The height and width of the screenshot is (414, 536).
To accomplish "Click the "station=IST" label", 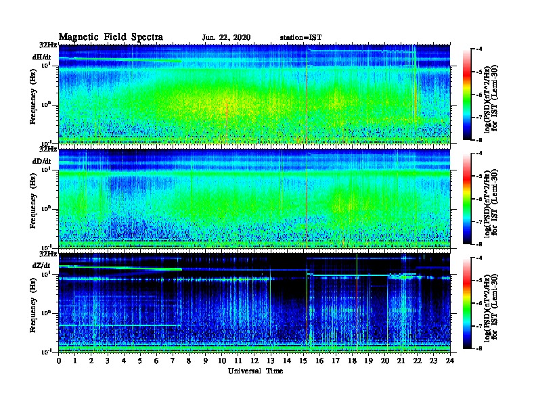I will 300,38.
